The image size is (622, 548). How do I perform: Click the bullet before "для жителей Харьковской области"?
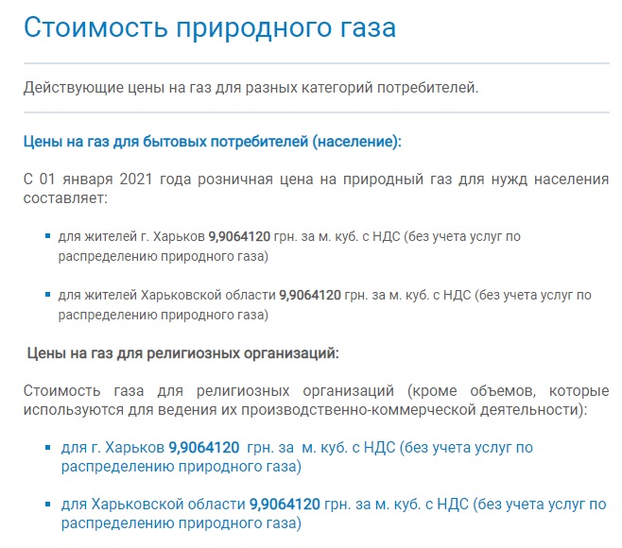(x=48, y=295)
